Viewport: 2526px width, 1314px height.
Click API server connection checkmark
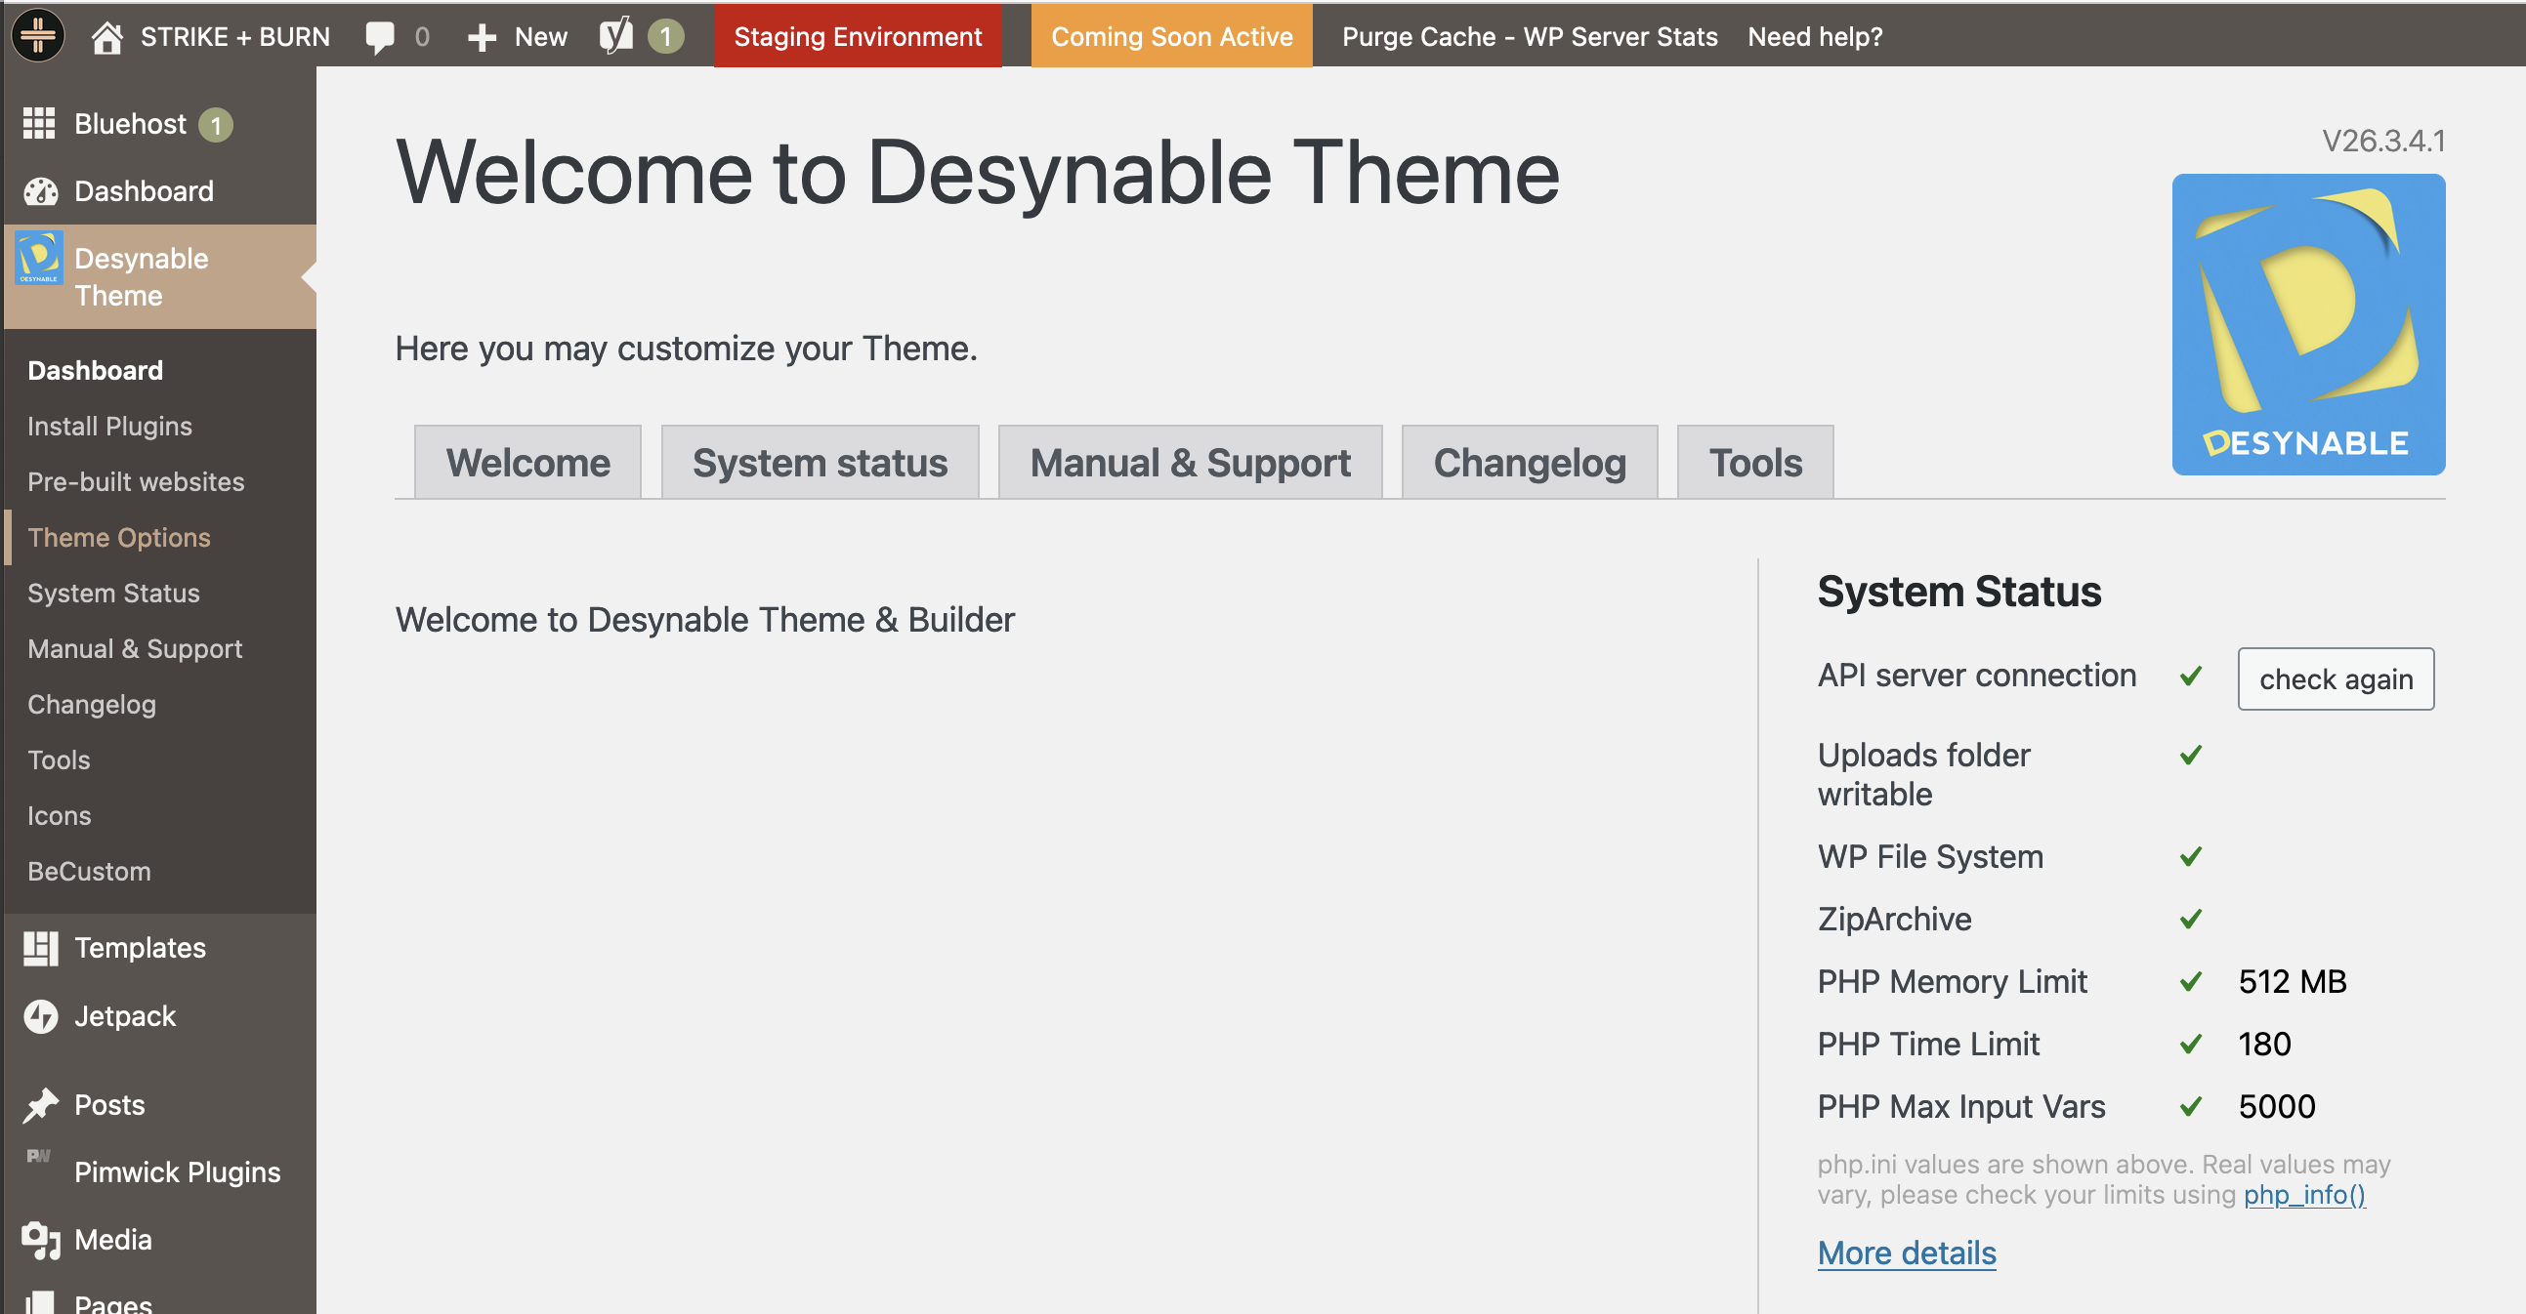pos(2192,676)
